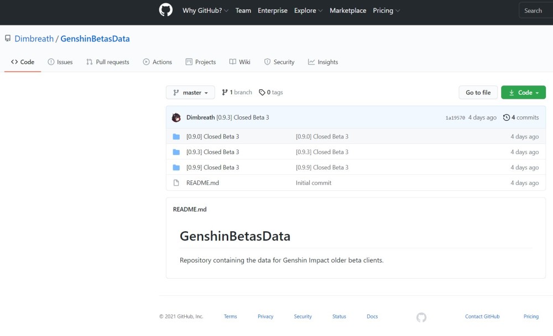Click the GenshinBetasData readme heading
This screenshot has height=336, width=553.
[235, 236]
